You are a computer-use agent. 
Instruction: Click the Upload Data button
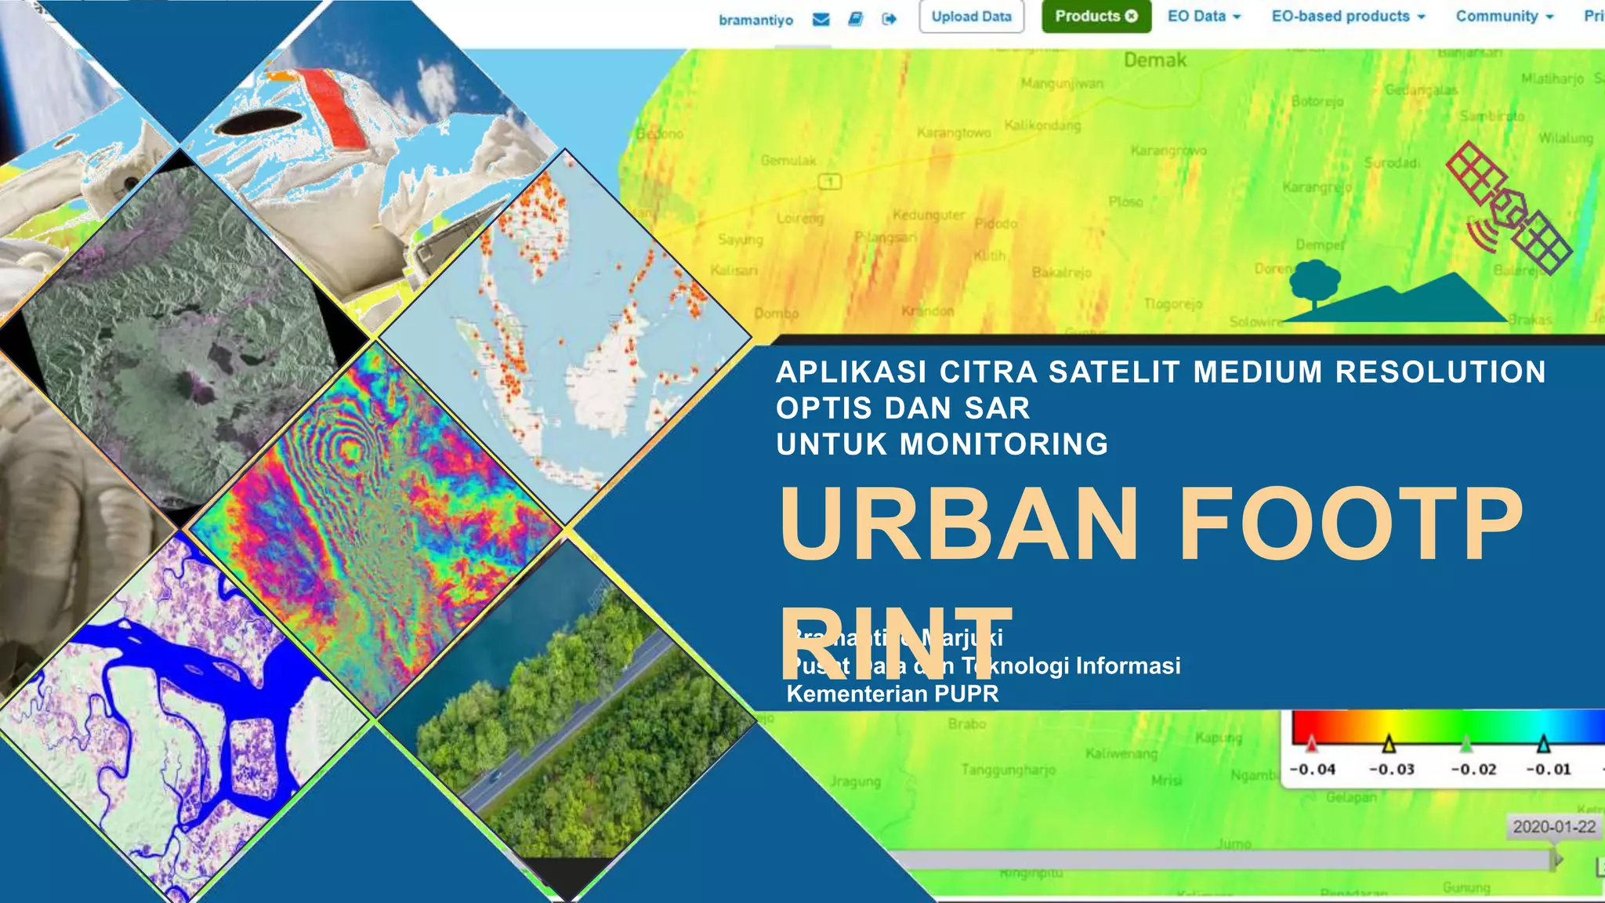(x=972, y=16)
